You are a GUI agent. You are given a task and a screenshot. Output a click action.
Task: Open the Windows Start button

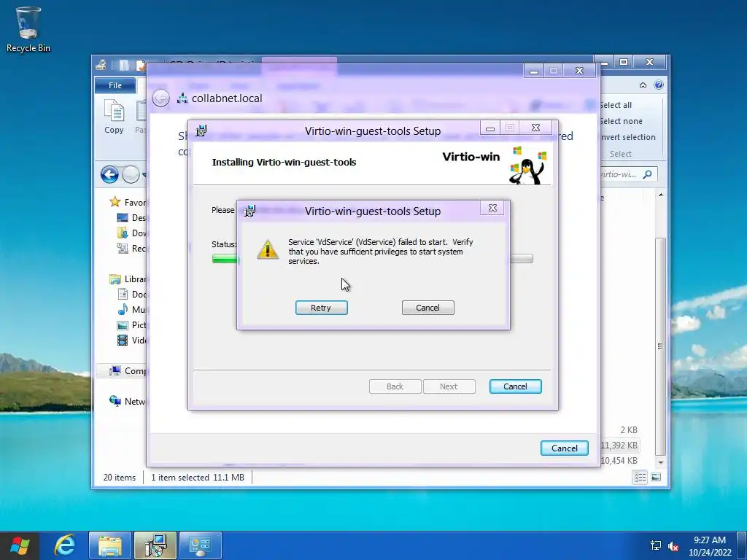(x=20, y=545)
